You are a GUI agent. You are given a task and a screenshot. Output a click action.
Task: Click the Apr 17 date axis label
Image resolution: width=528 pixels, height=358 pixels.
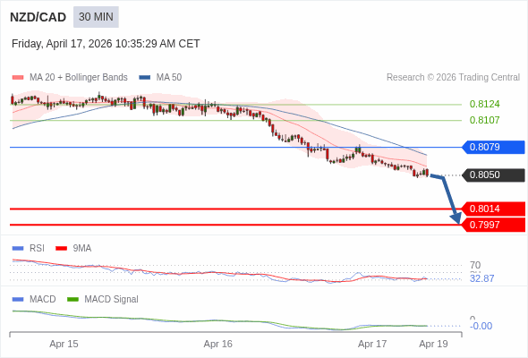coord(372,345)
